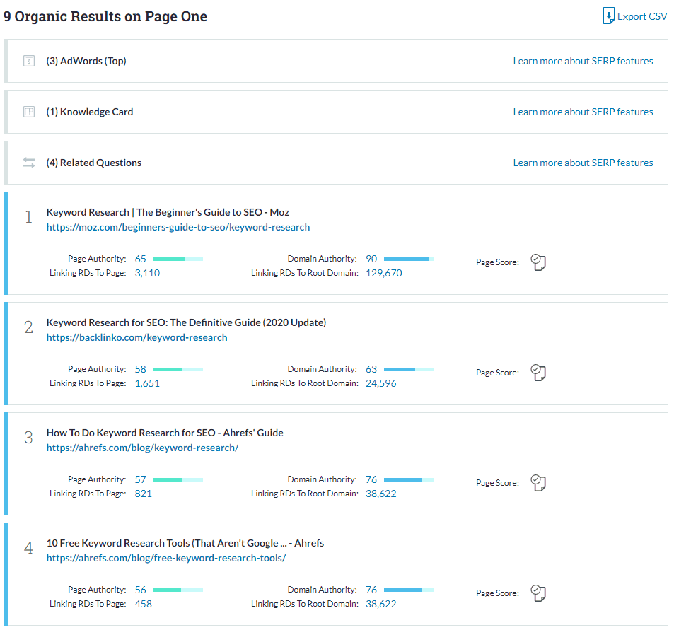Open the ahrefs.com/blog/keyword-research URL
Viewport: 674px width, 630px height.
pos(142,448)
